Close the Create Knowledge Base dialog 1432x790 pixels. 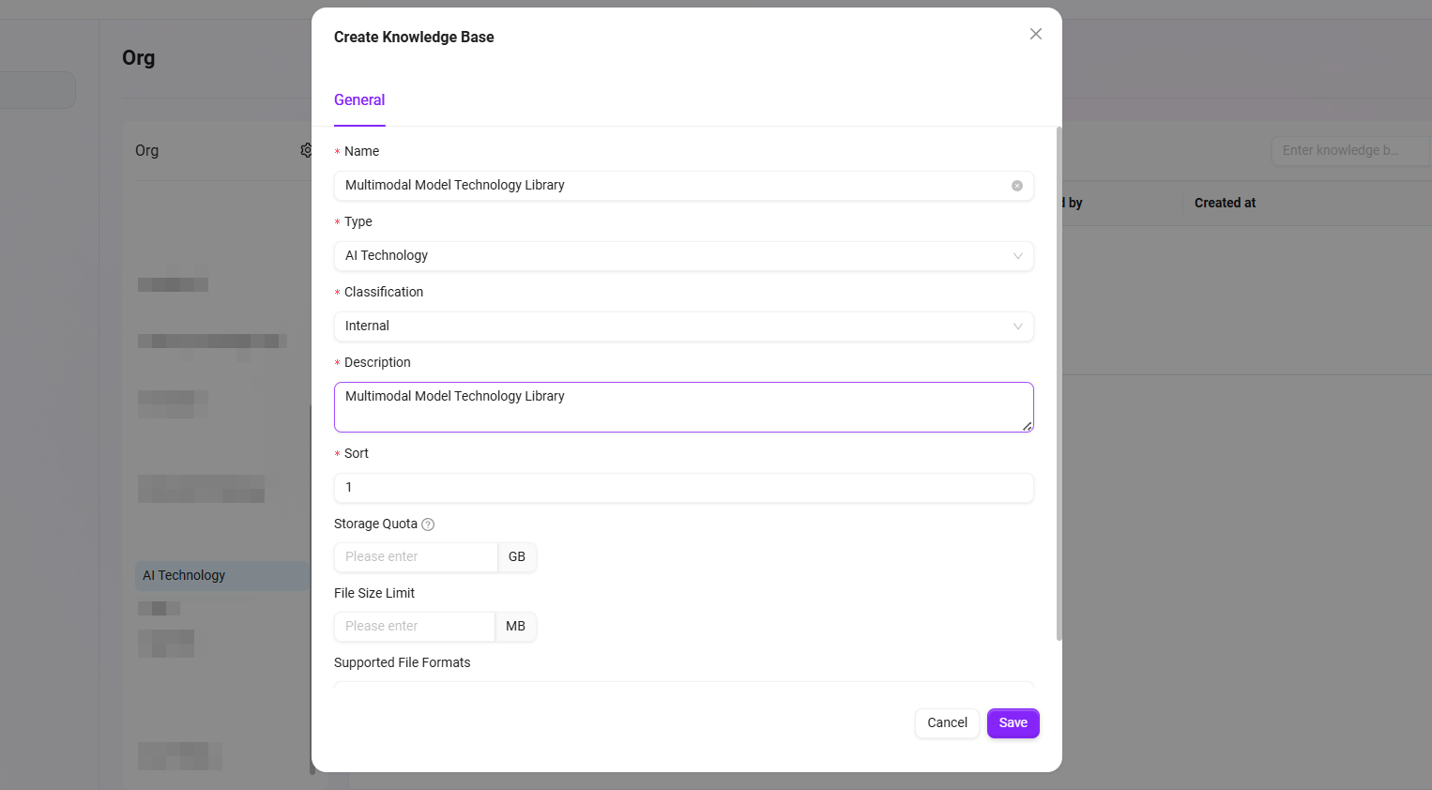tap(1035, 34)
